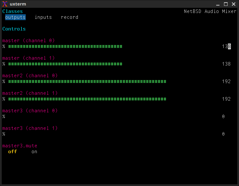Click the master2 channel 1 volume bar
Screen dimensions: 239x186
[x=87, y=99]
